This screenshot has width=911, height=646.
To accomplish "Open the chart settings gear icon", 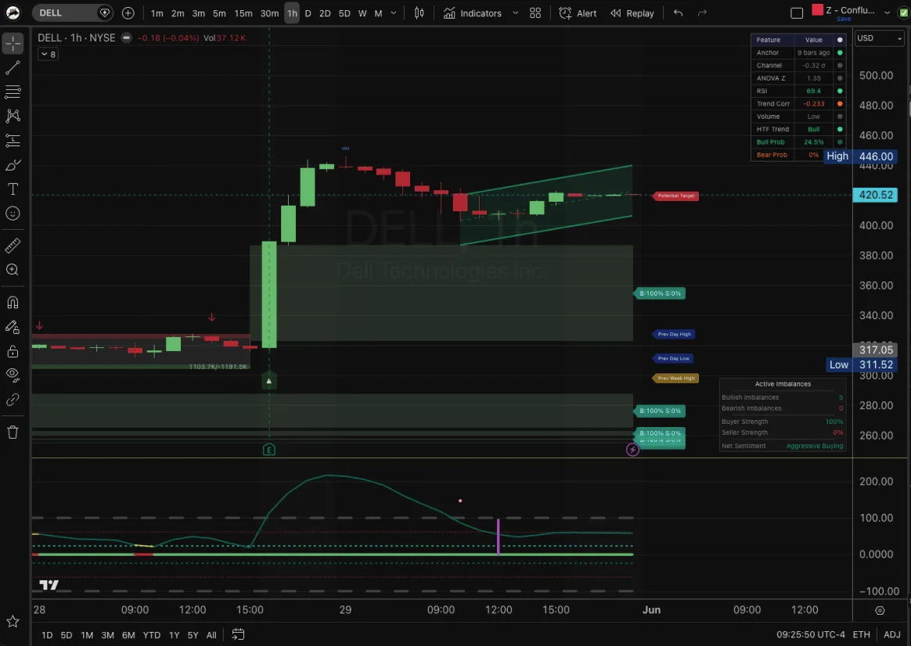I will coord(880,610).
